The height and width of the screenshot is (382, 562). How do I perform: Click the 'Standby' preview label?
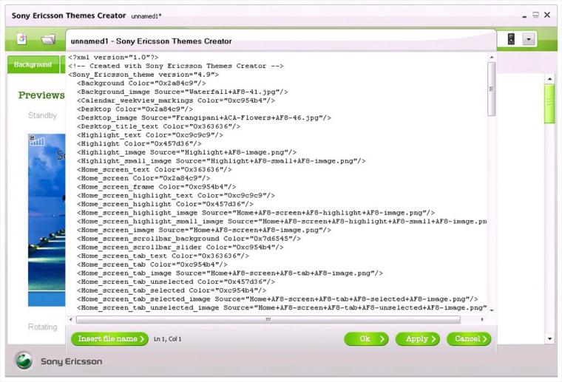[x=42, y=115]
